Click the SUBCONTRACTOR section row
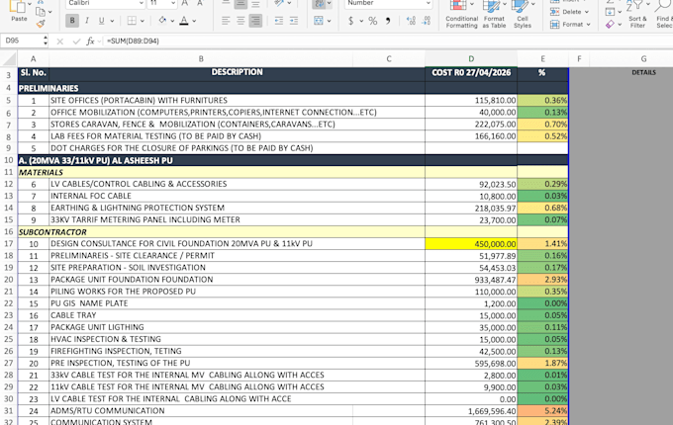Viewport: 673px width, 425px height. tap(293, 232)
